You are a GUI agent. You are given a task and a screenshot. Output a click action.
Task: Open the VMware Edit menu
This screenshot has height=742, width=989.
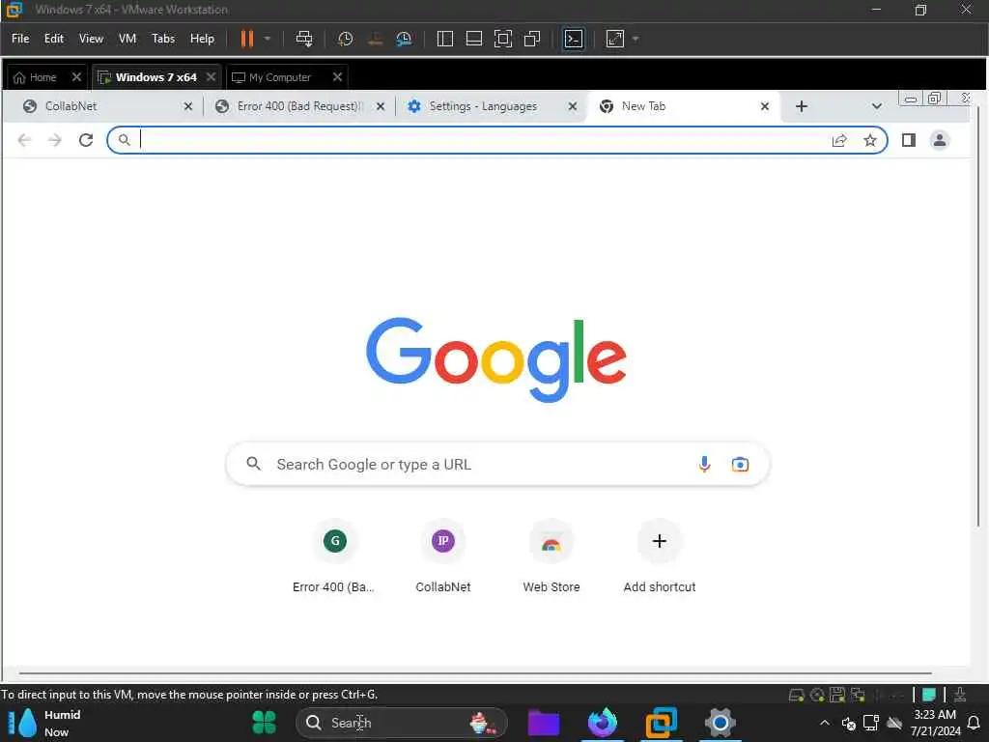tap(54, 39)
